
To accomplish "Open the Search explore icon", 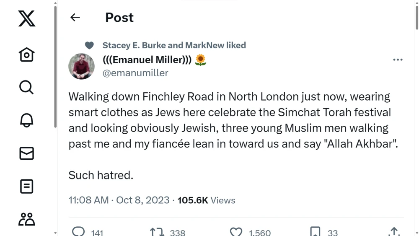I will pos(26,87).
